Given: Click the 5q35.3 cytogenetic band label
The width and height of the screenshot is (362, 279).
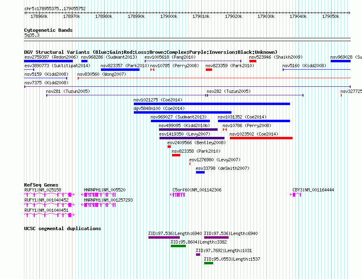Looking at the screenshot, I should tap(32, 35).
